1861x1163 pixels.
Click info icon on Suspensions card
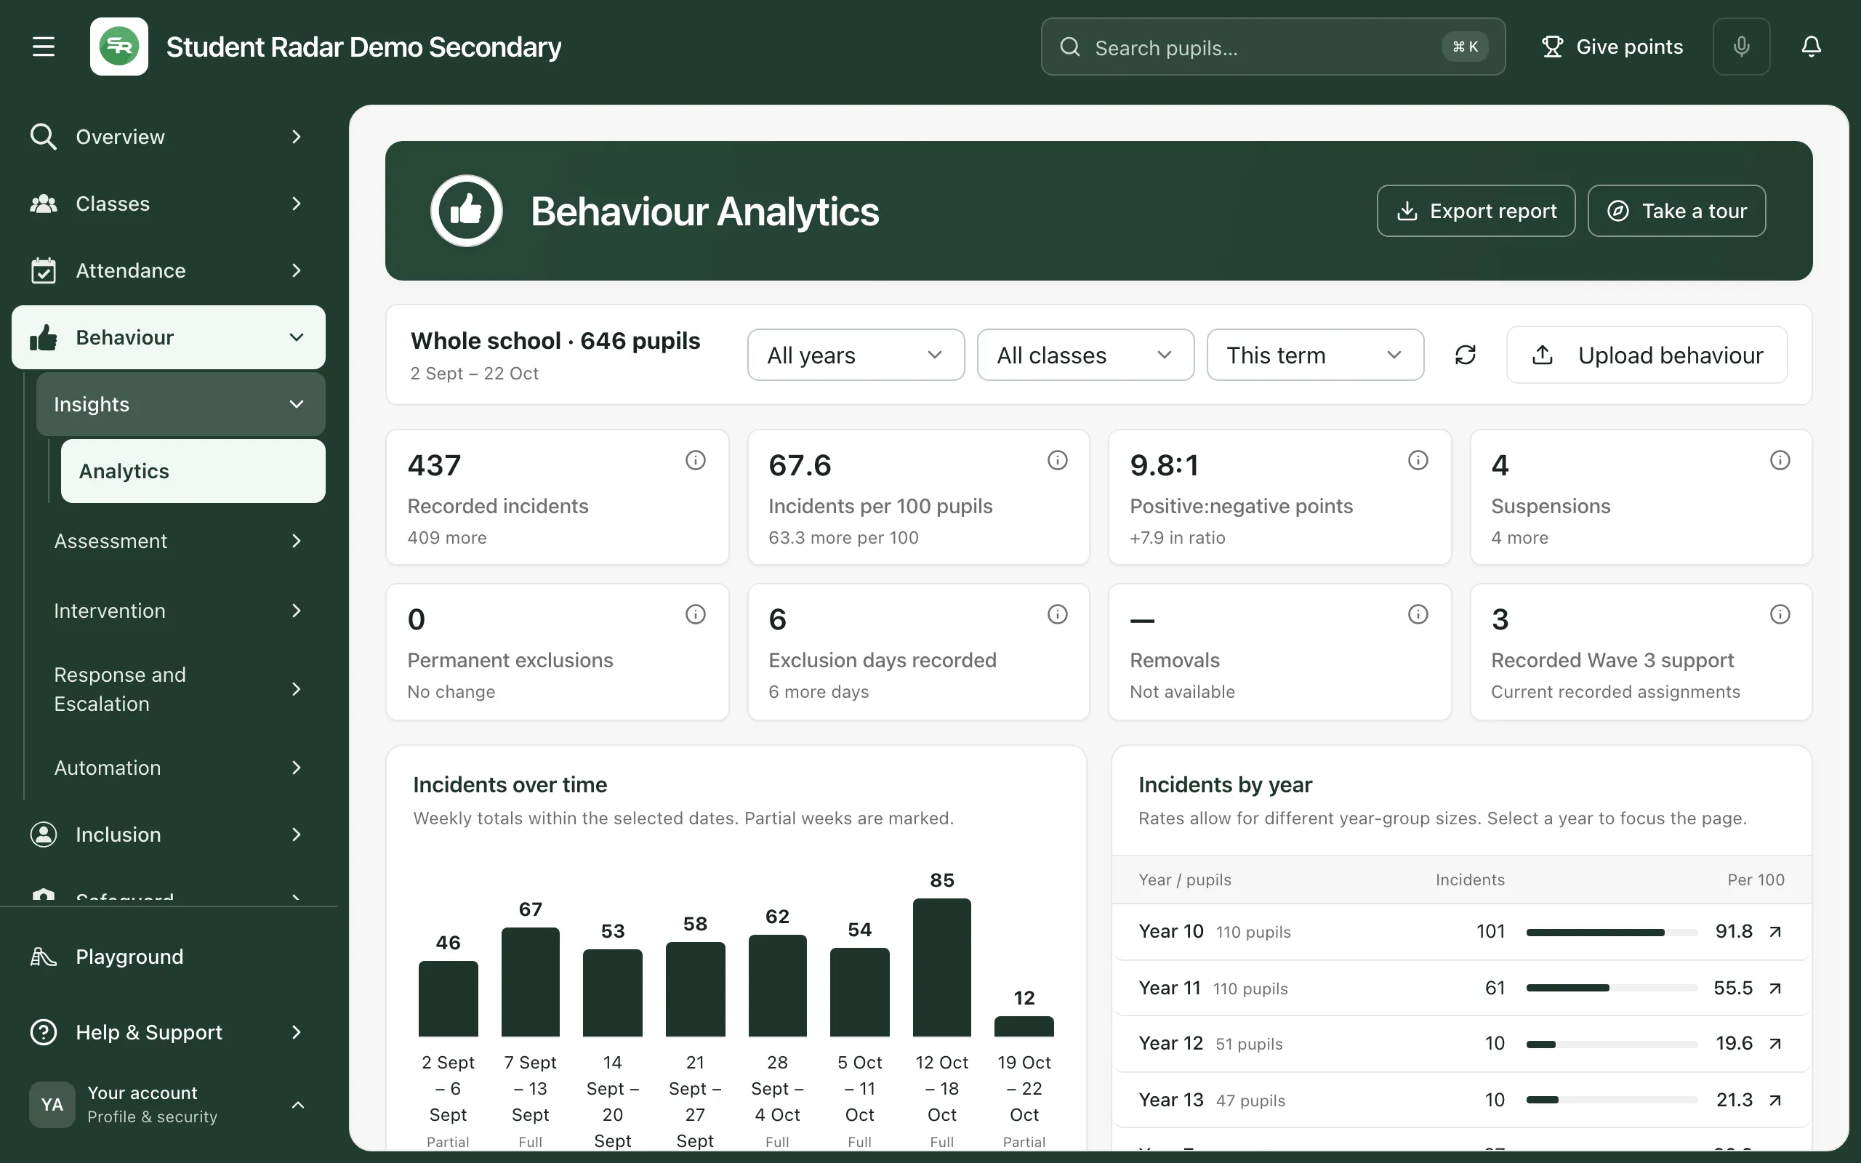point(1780,460)
